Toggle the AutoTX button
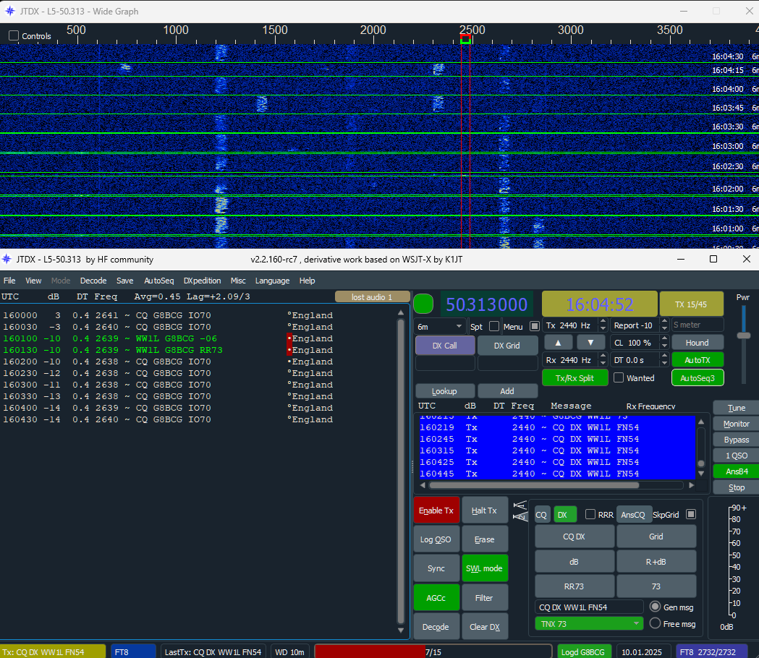Image resolution: width=759 pixels, height=658 pixels. tap(697, 360)
